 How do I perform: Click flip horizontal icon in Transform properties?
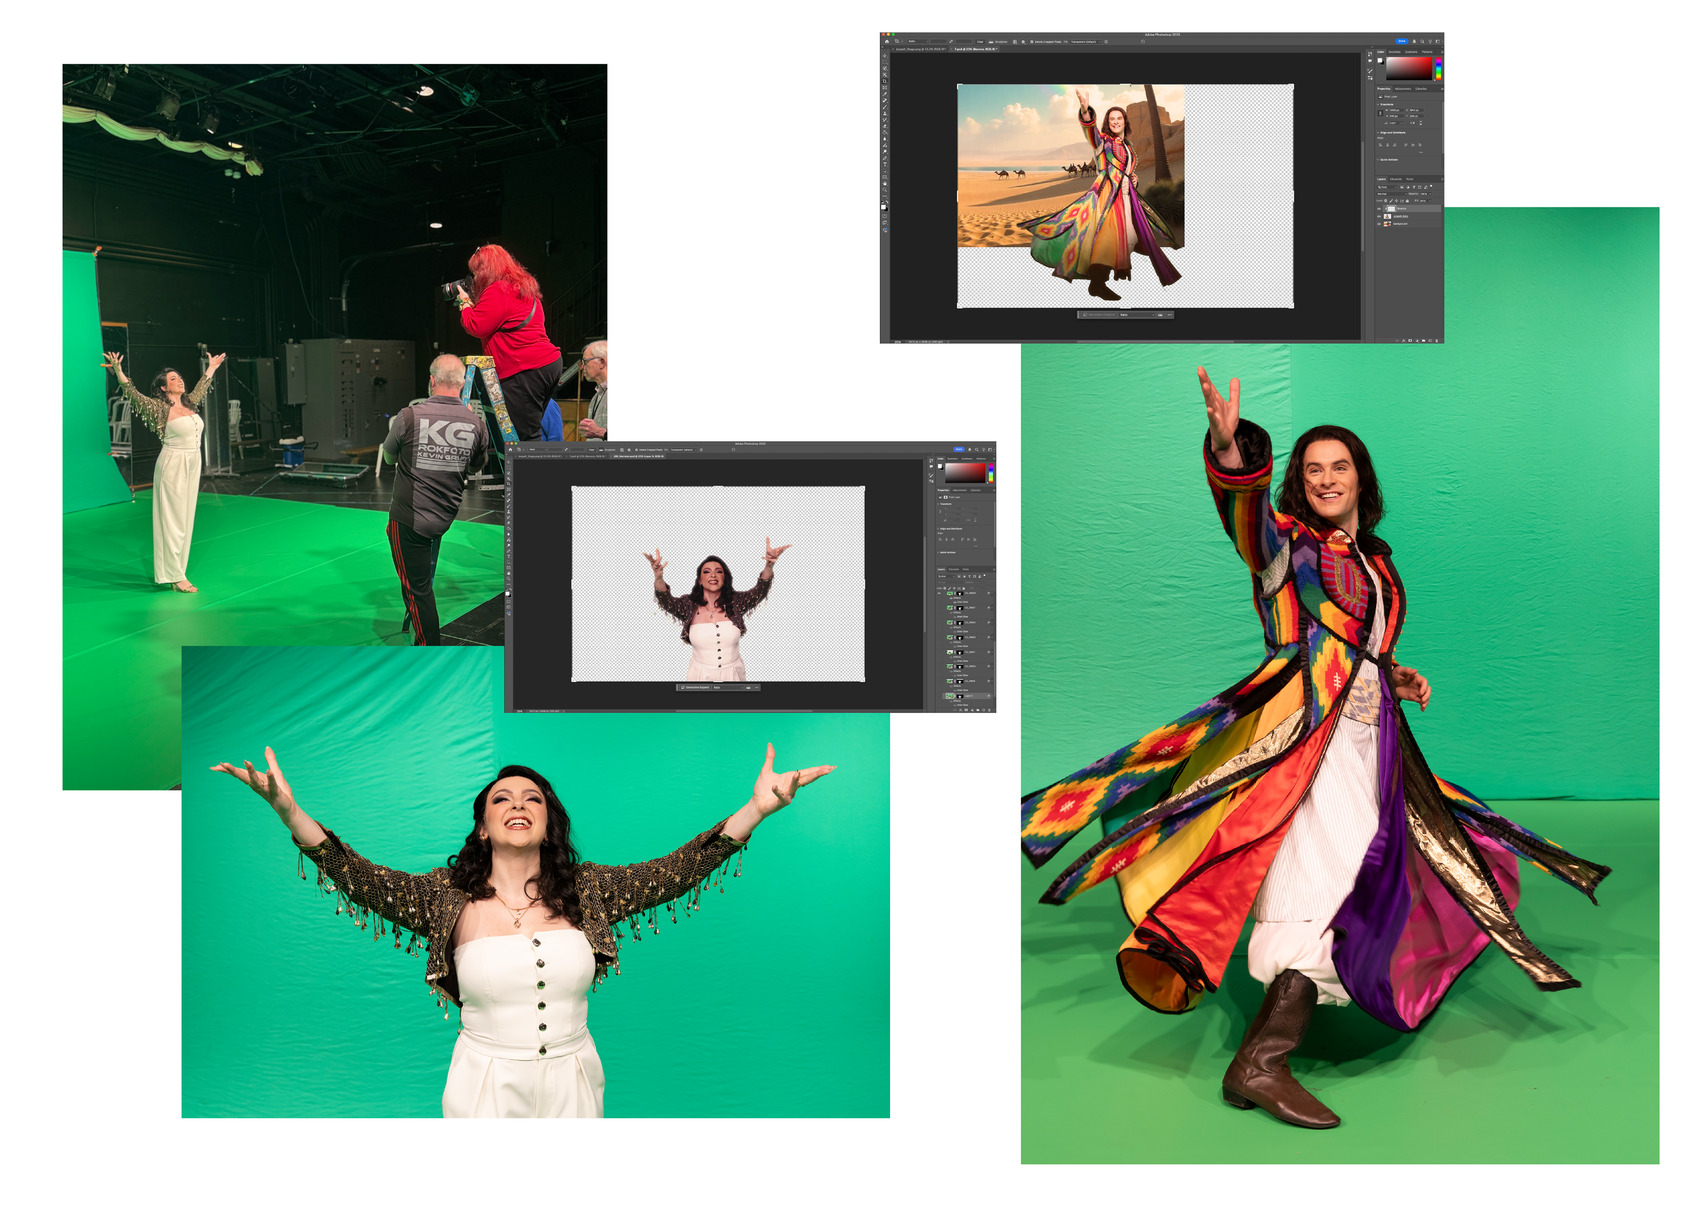pyautogui.click(x=1412, y=123)
